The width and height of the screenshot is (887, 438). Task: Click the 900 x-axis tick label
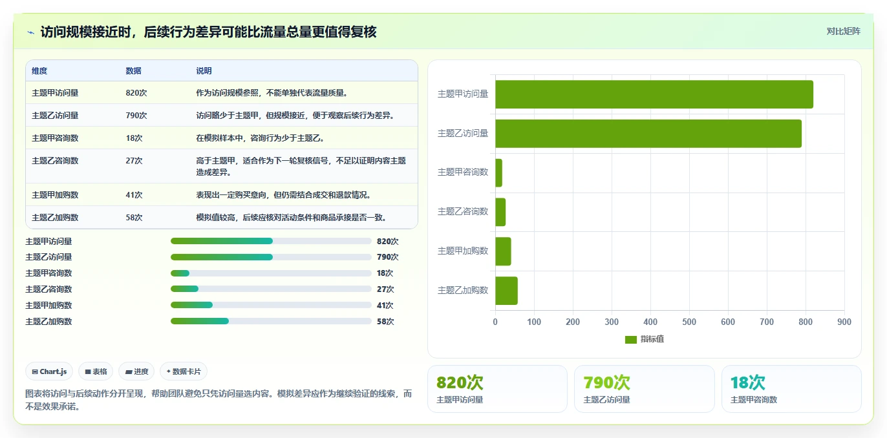click(x=844, y=322)
